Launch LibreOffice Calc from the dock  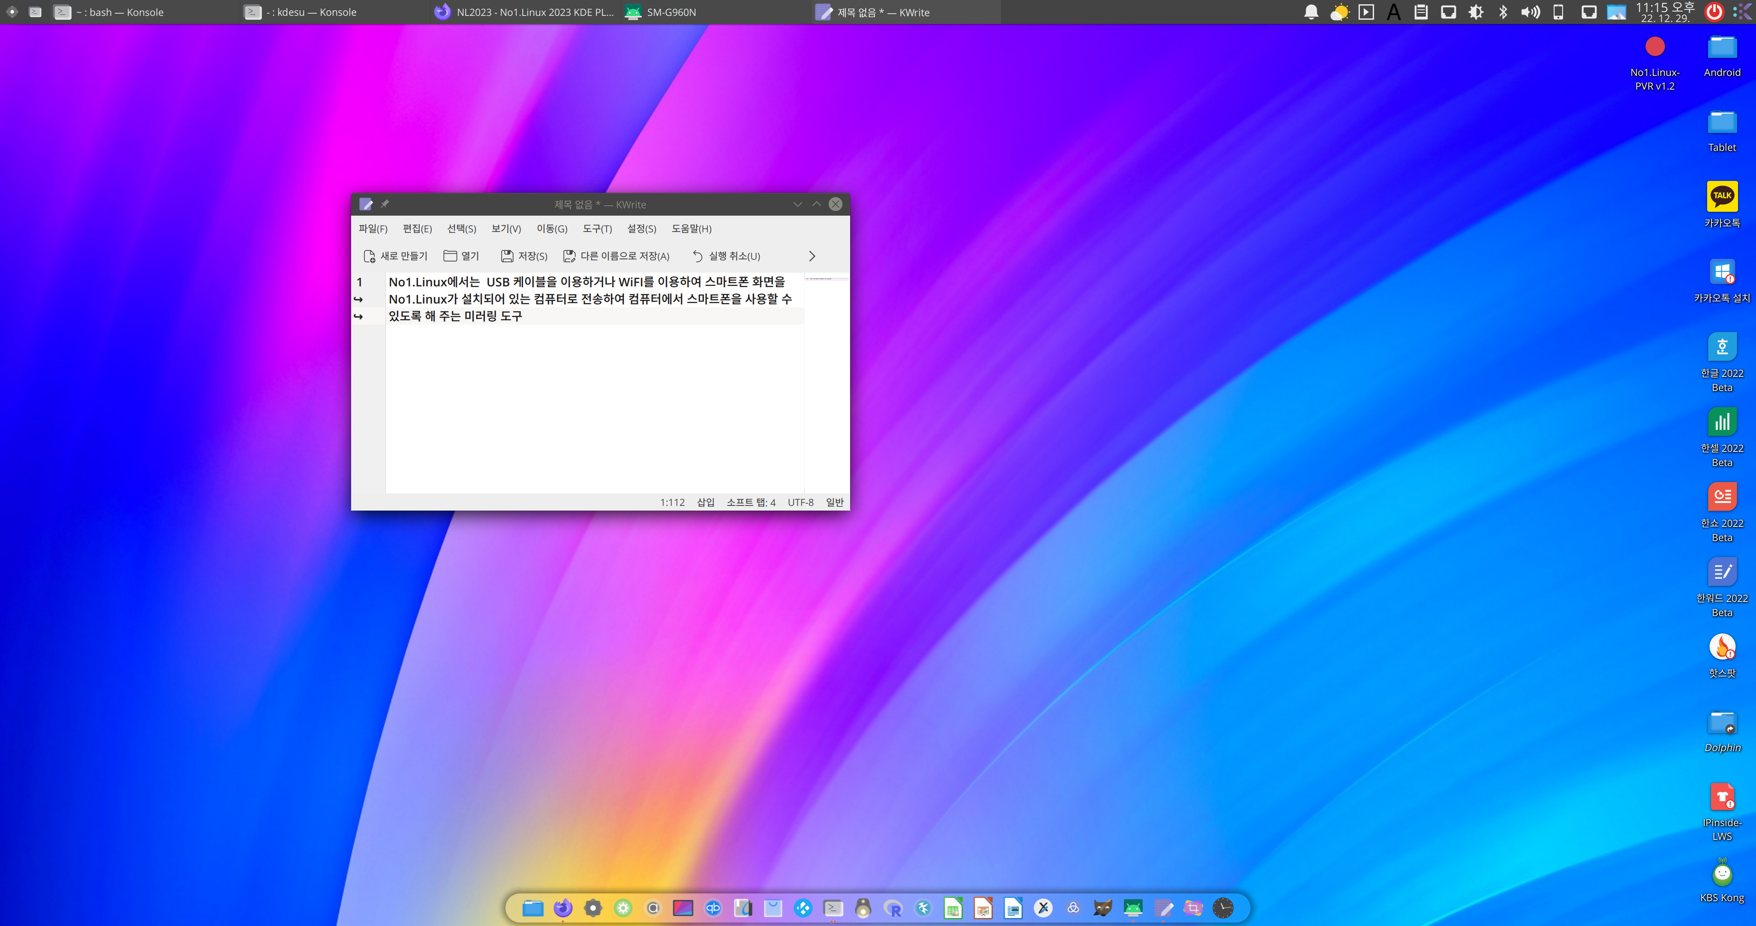pos(953,908)
